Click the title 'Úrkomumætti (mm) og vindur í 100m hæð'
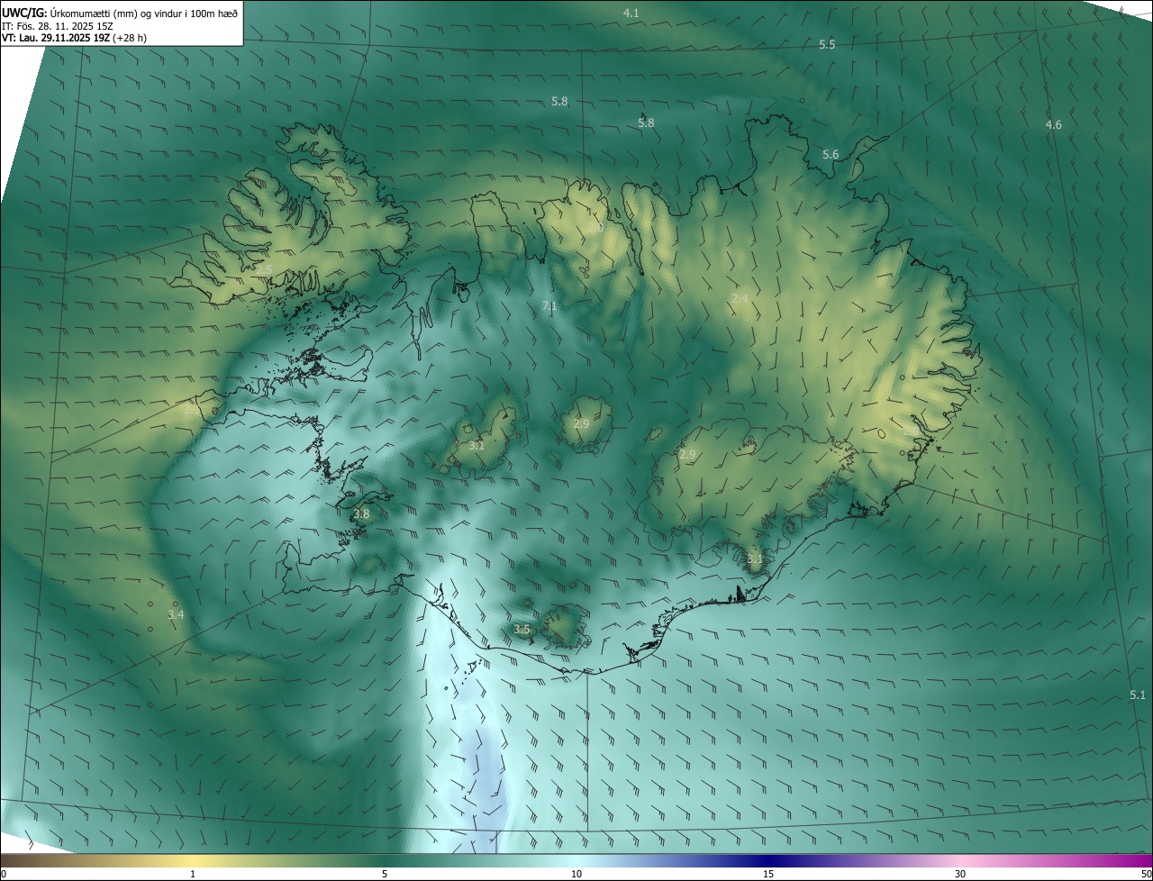The width and height of the screenshot is (1153, 881). (x=144, y=12)
